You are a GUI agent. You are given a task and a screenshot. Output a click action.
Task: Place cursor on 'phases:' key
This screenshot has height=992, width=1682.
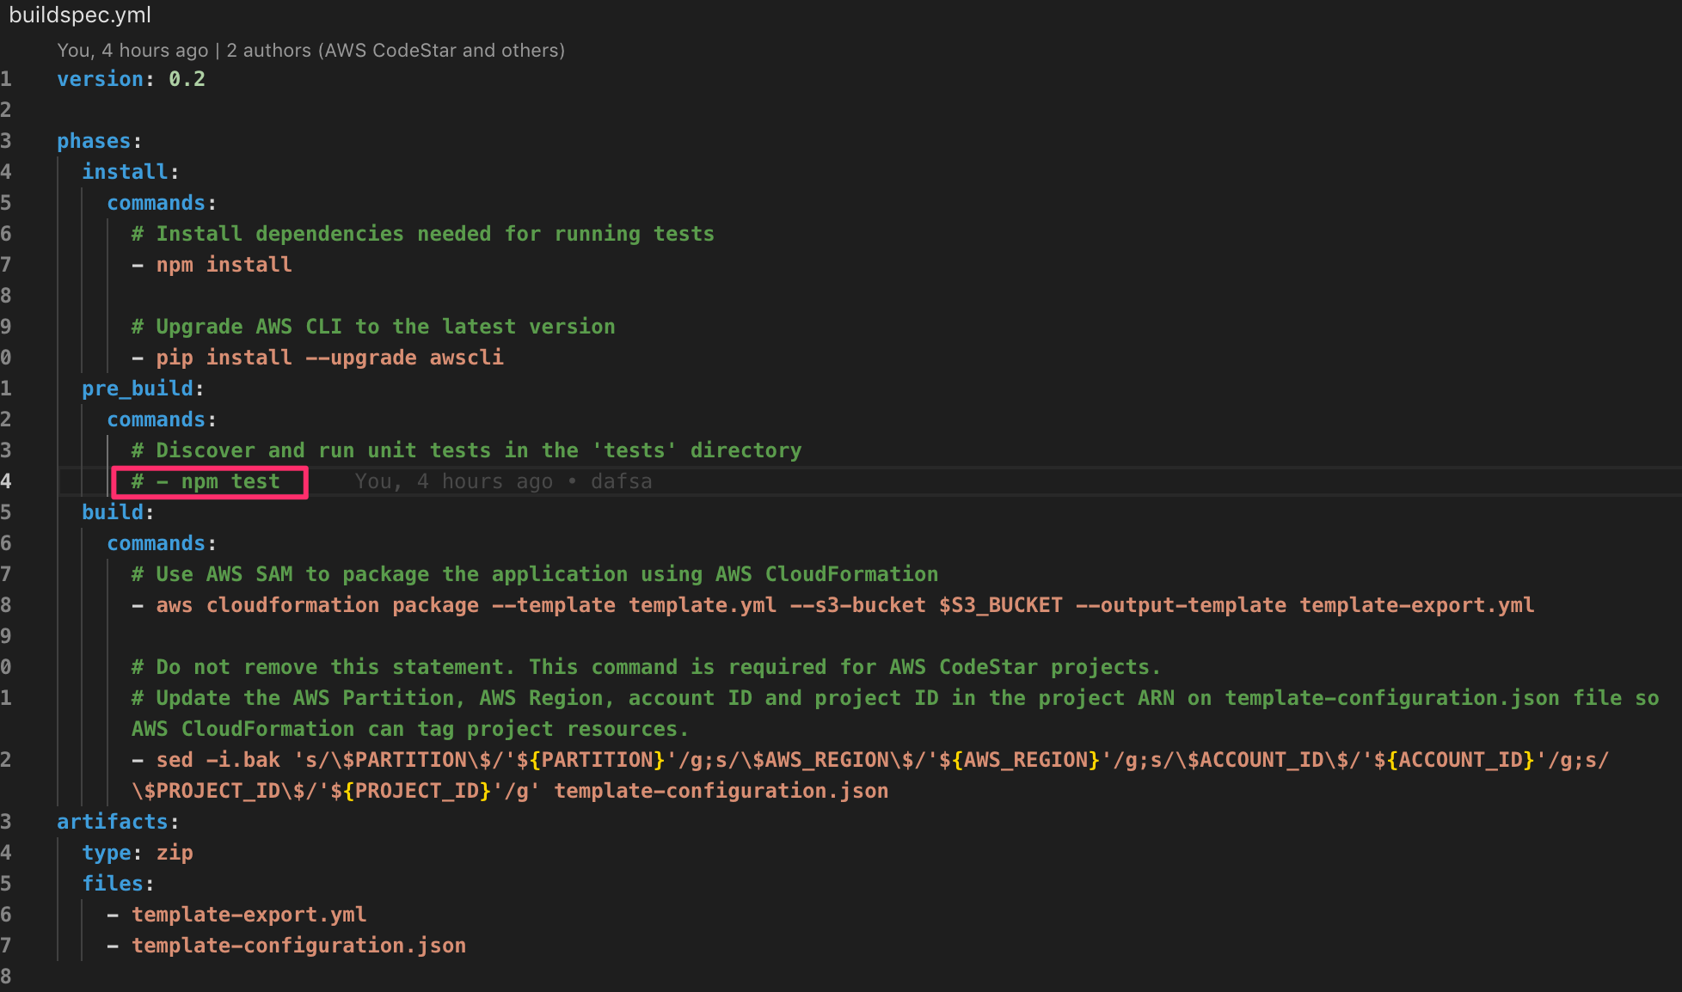pyautogui.click(x=99, y=141)
